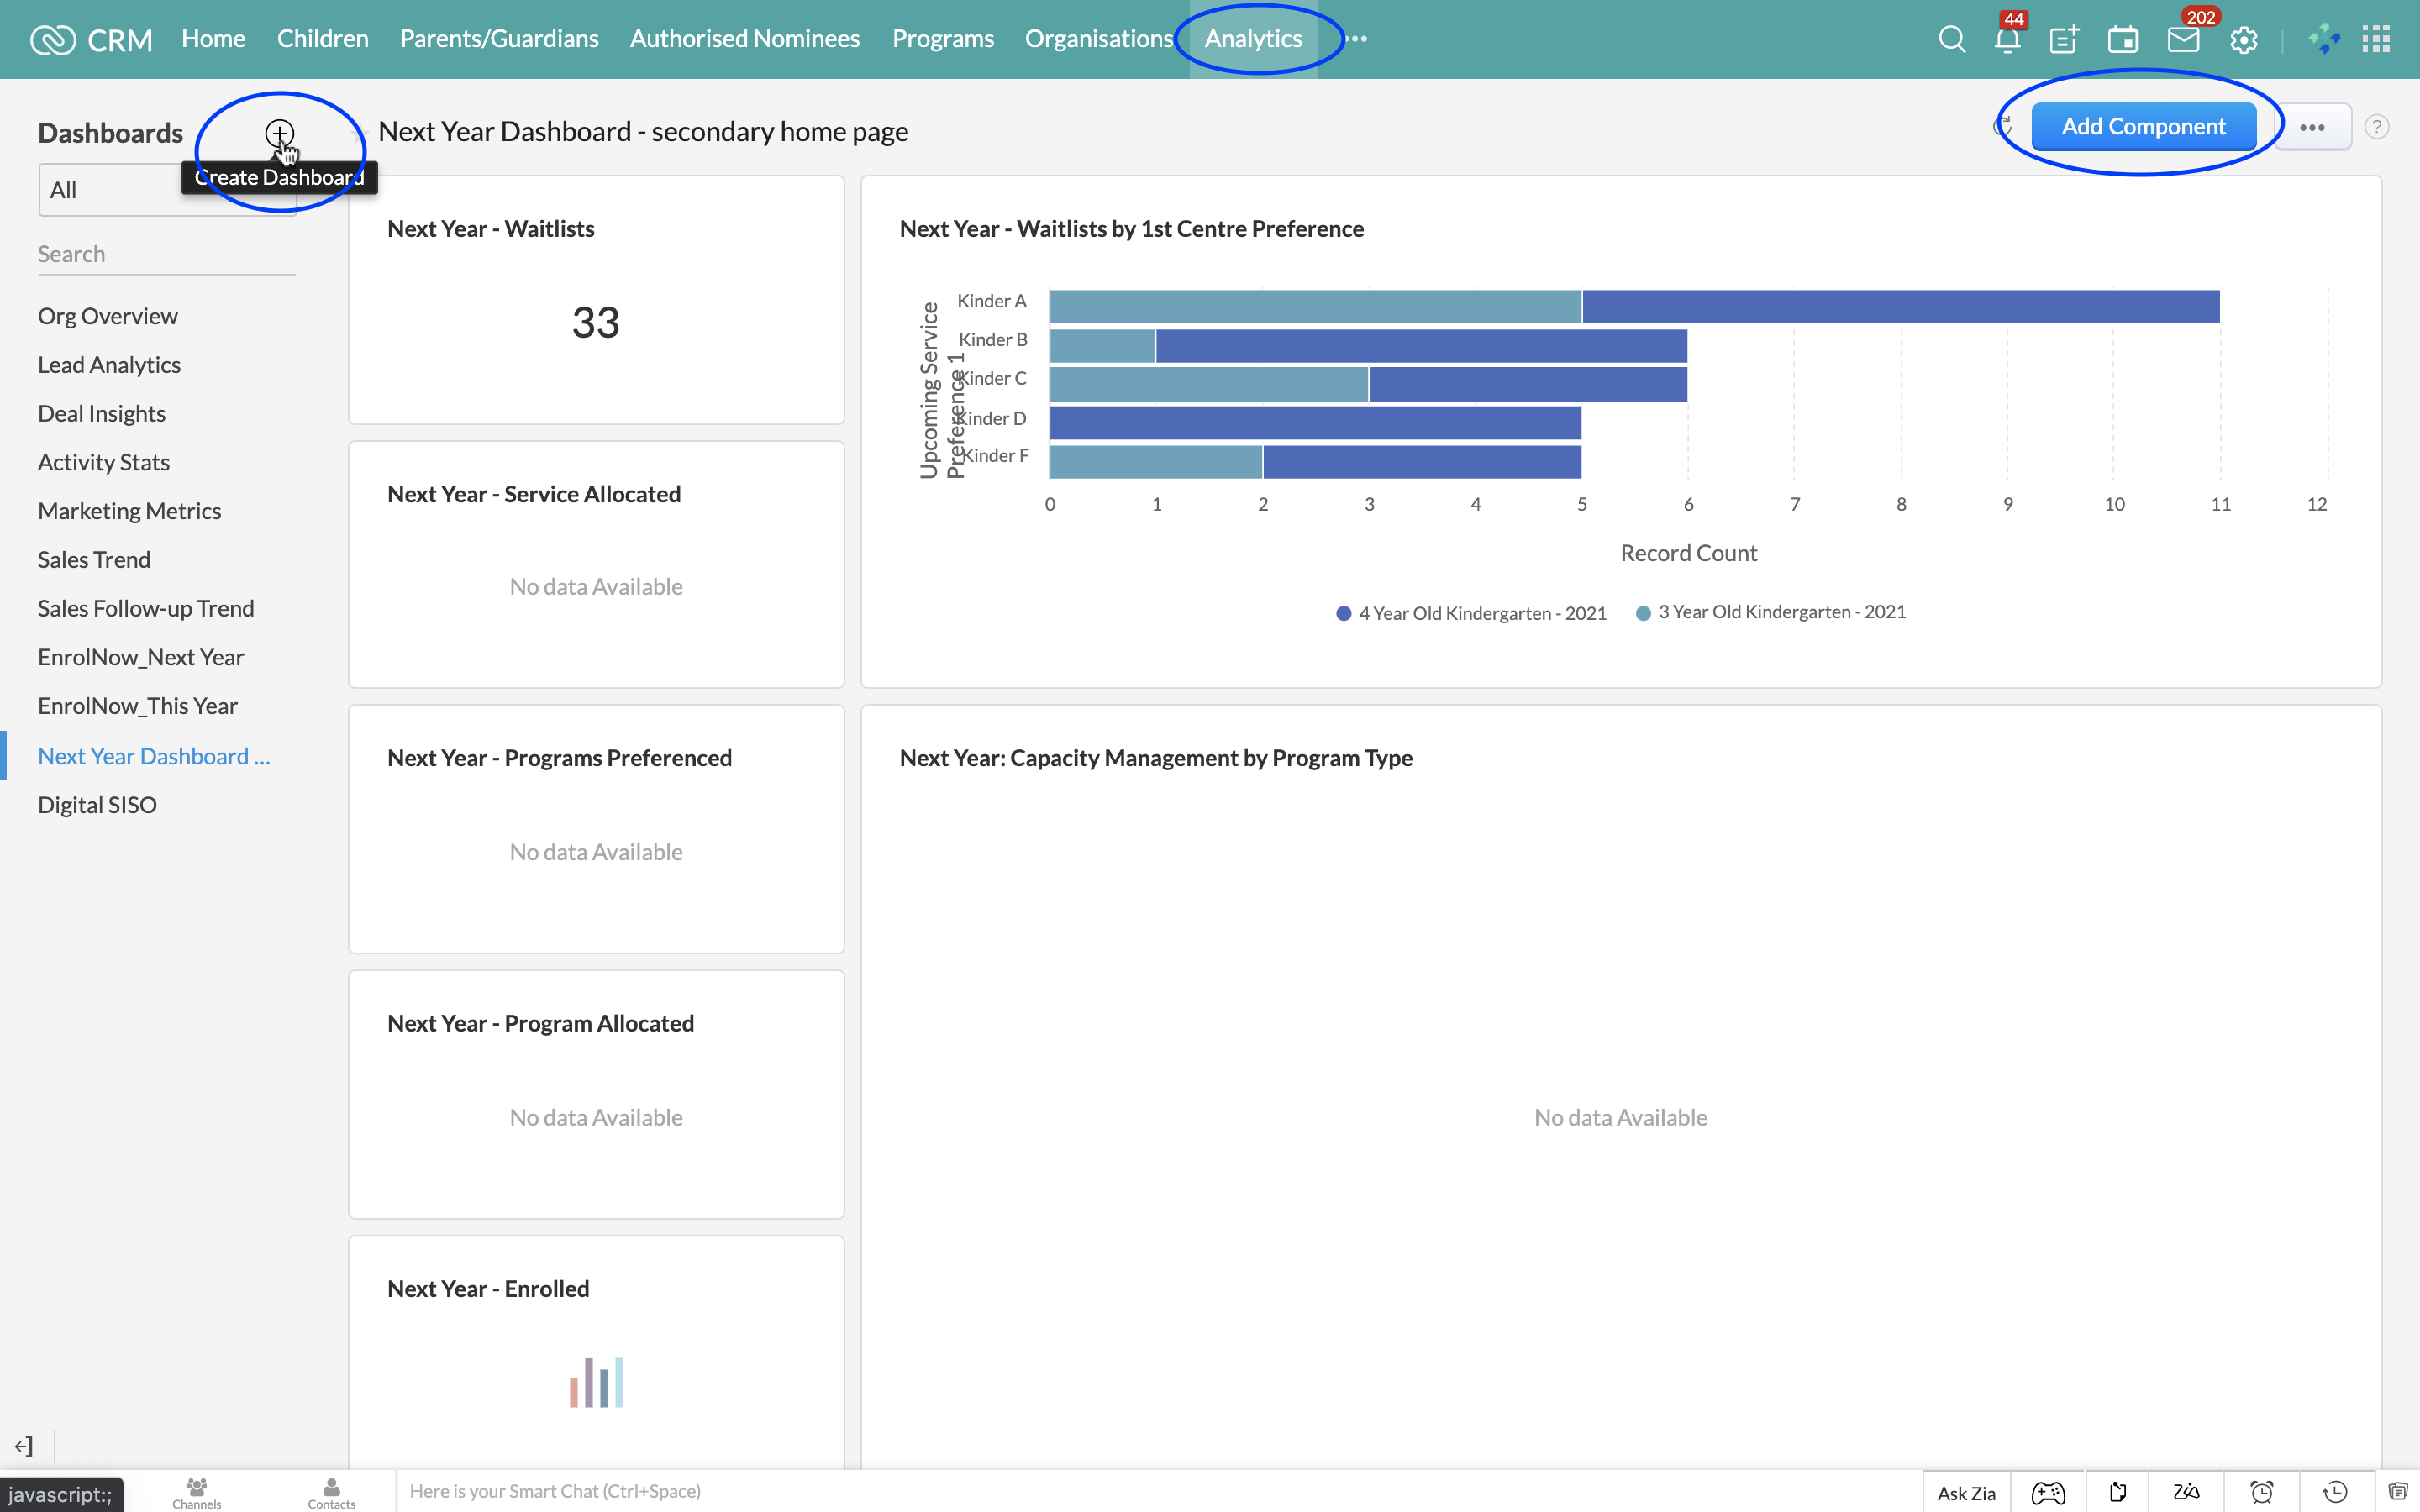Viewport: 2420px width, 1512px height.
Task: Open the notifications bell icon
Action: [x=2007, y=40]
